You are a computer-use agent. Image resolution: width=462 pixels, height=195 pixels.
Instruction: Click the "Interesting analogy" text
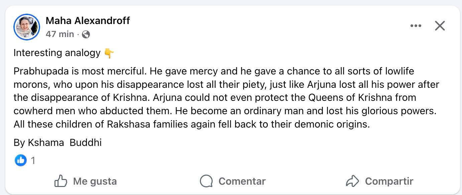57,53
